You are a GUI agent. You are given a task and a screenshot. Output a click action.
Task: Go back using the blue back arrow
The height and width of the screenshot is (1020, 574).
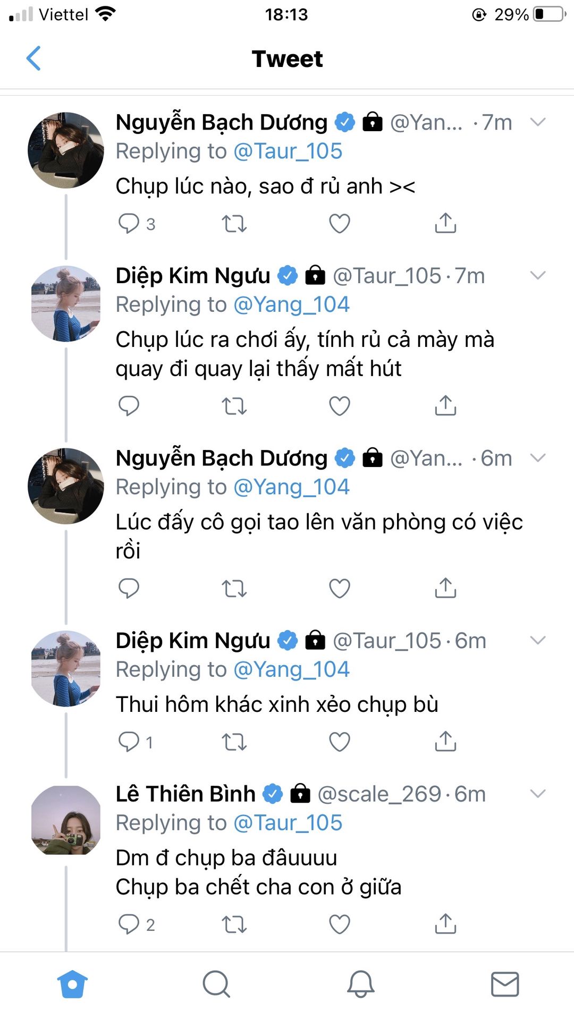tap(33, 58)
